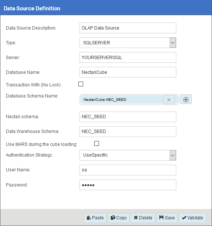Viewport: 212px width, 226px height.
Task: Enable Transaction With (No Lock) checkbox
Action: point(81,84)
